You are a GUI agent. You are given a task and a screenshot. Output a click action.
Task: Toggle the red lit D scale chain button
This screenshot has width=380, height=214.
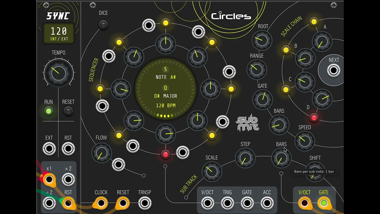point(314,118)
